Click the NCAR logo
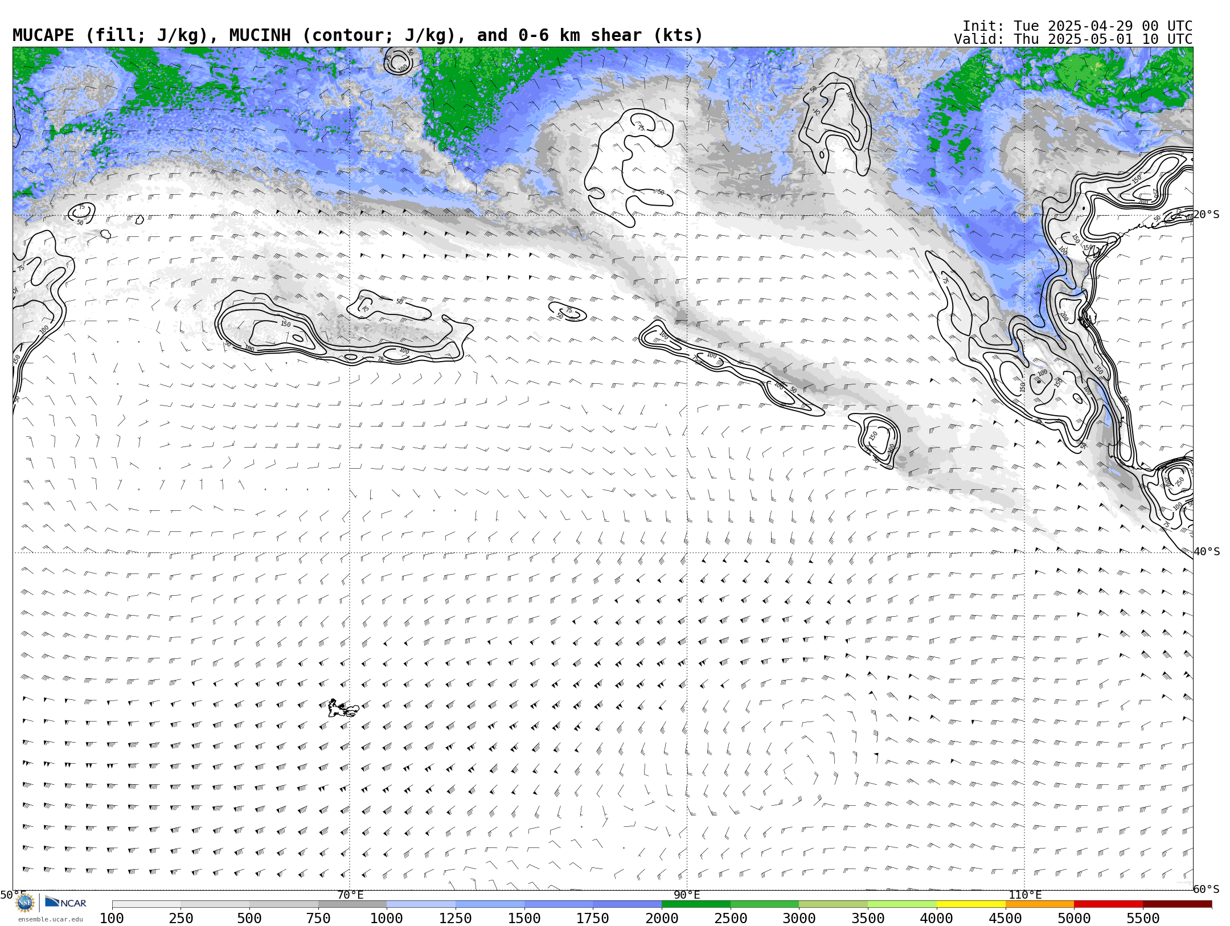This screenshot has width=1230, height=926. tap(65, 903)
